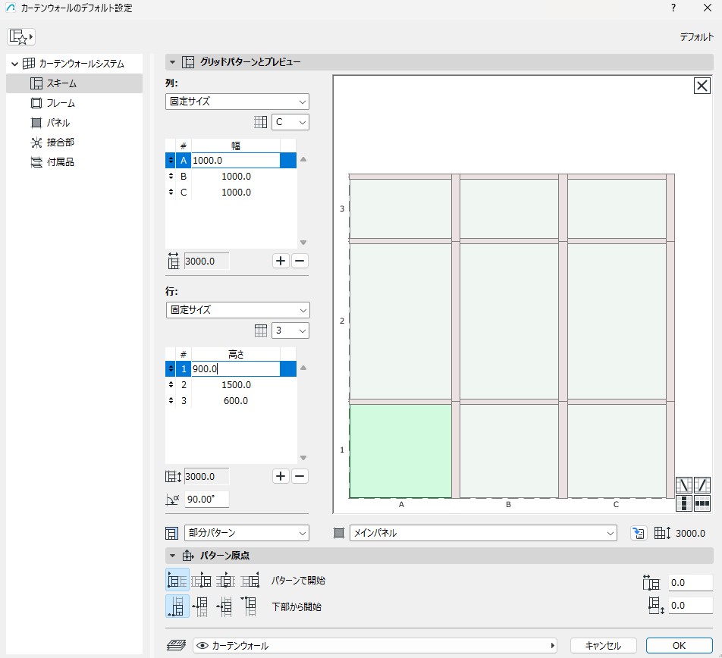722x658 pixels.
Task: Open the 列 固定サイズ dropdown
Action: pyautogui.click(x=237, y=102)
